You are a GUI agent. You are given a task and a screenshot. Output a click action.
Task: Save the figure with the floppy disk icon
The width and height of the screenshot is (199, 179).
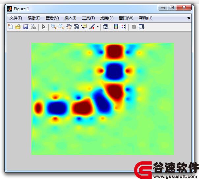26,27
